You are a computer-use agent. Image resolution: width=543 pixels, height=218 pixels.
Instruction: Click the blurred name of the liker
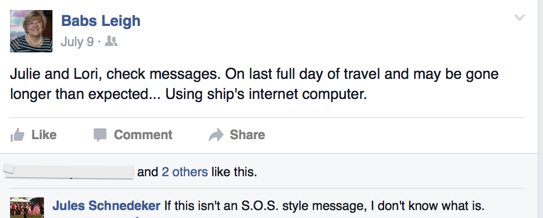tap(69, 172)
